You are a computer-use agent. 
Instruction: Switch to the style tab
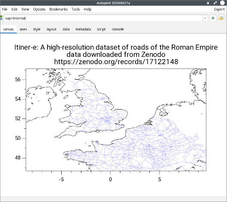37,29
